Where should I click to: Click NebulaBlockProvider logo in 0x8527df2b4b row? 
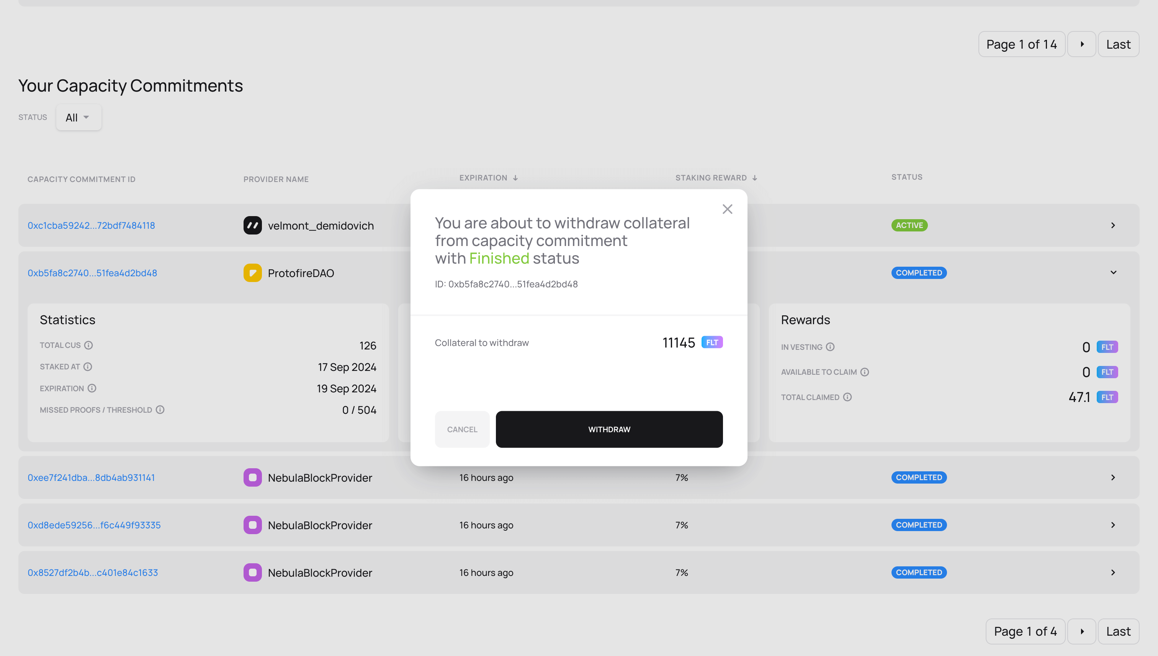pyautogui.click(x=253, y=572)
